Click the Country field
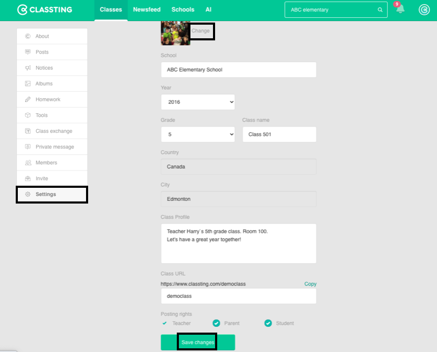Image resolution: width=437 pixels, height=352 pixels. pyautogui.click(x=239, y=167)
